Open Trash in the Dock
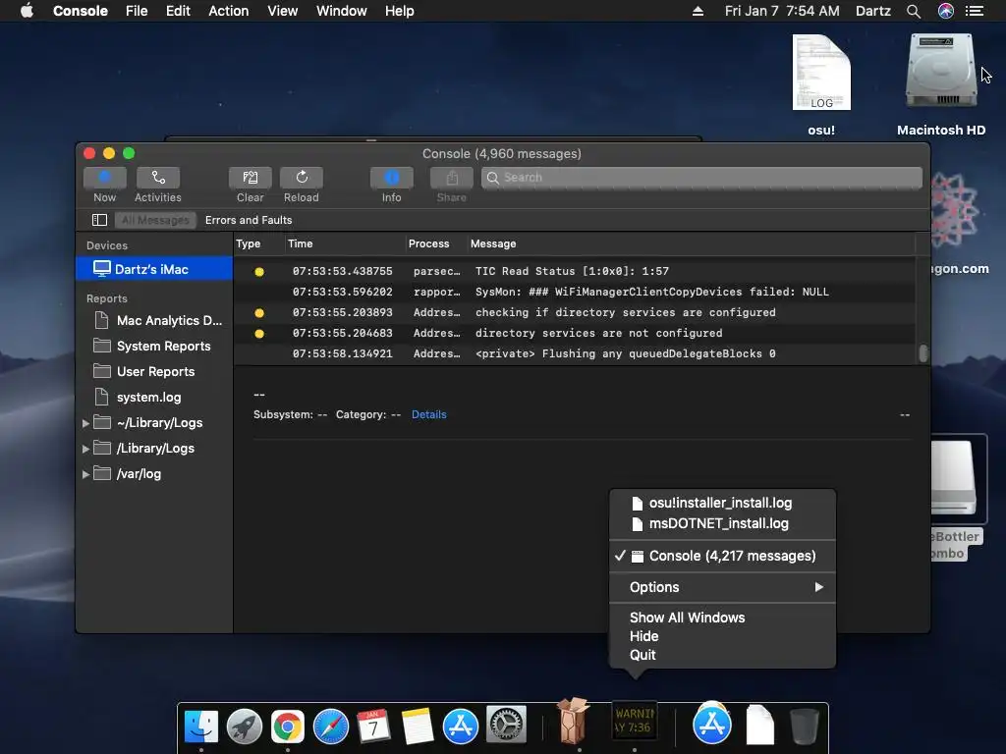Viewport: 1006px width, 754px height. (804, 727)
